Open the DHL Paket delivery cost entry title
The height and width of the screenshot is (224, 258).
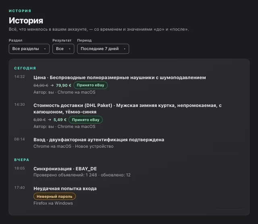coord(127,109)
